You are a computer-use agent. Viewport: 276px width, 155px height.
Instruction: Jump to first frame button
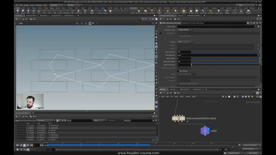point(17,145)
